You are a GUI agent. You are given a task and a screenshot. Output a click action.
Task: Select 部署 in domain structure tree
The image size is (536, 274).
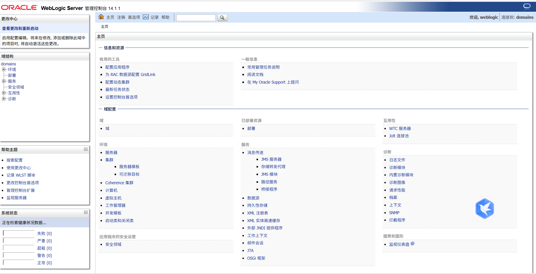tap(12, 75)
